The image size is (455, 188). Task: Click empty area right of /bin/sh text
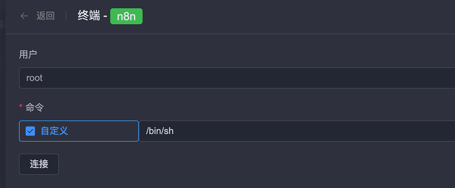coord(308,131)
